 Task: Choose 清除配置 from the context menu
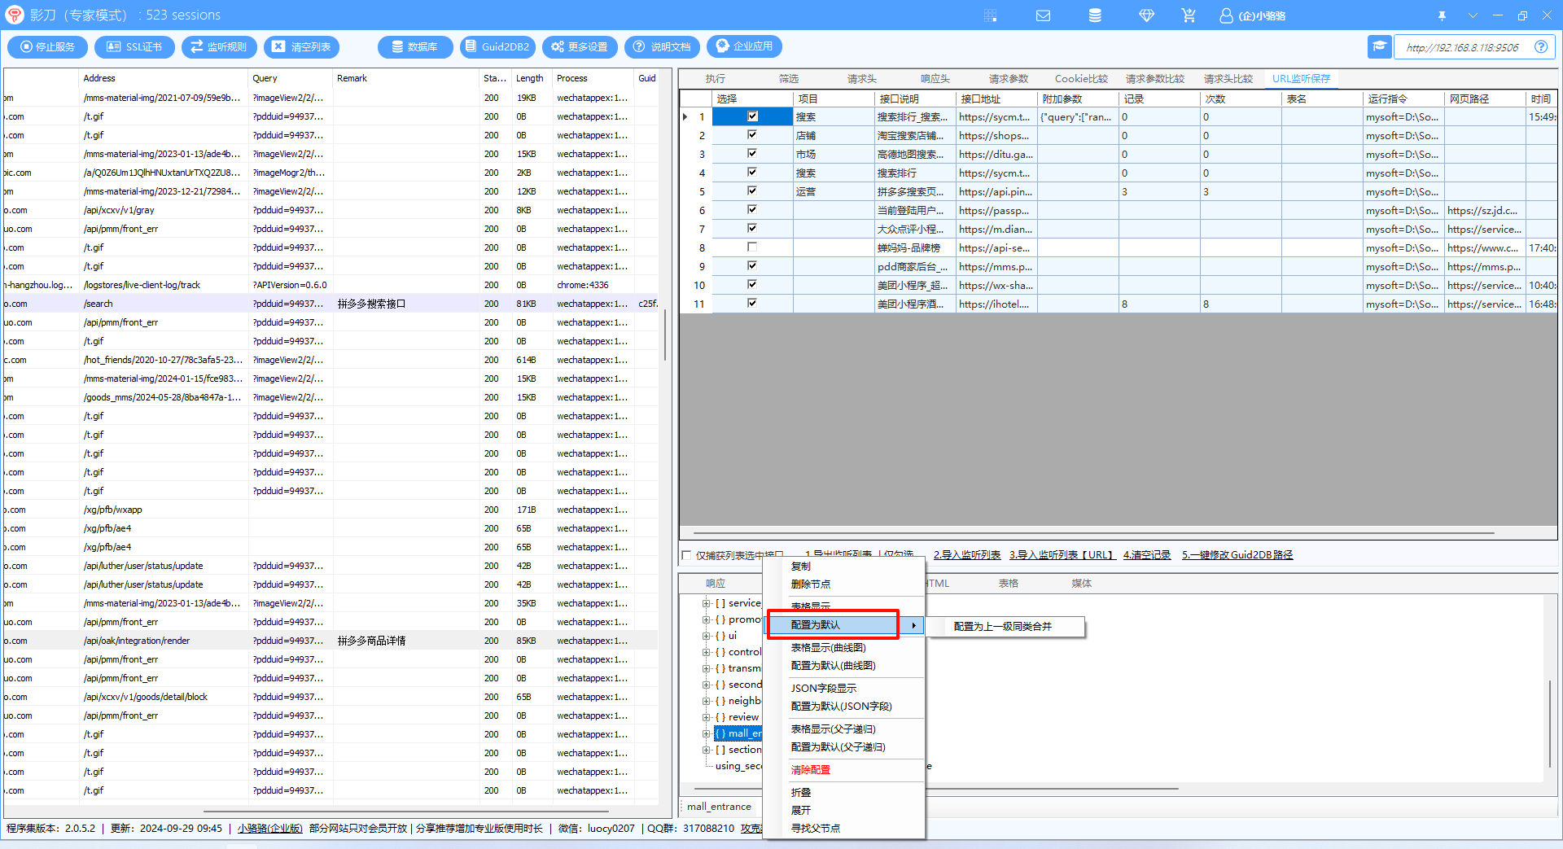coord(810,770)
